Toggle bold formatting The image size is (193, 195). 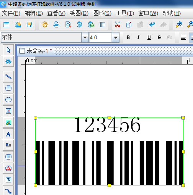128,37
